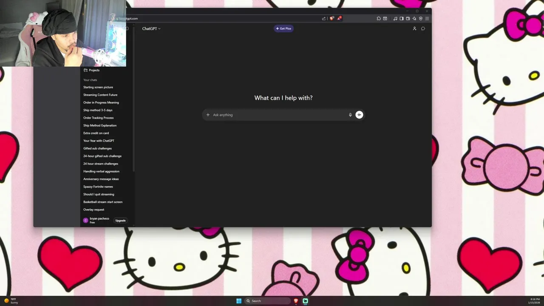The width and height of the screenshot is (544, 306).
Task: Toggle the browser sidebar panel icon
Action: (x=402, y=18)
